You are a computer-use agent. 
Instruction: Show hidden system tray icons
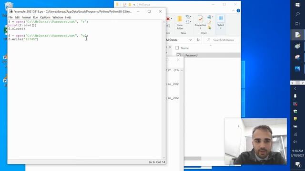(295, 89)
